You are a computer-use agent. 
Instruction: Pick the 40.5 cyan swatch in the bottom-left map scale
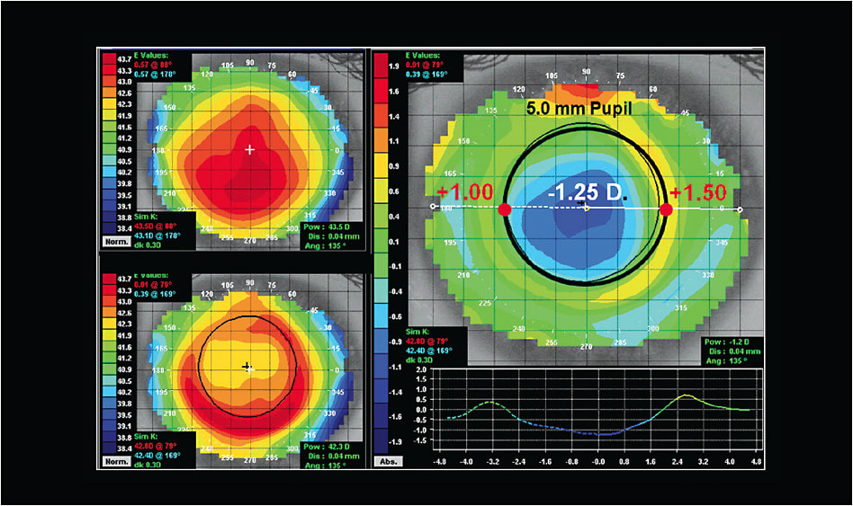pos(110,381)
